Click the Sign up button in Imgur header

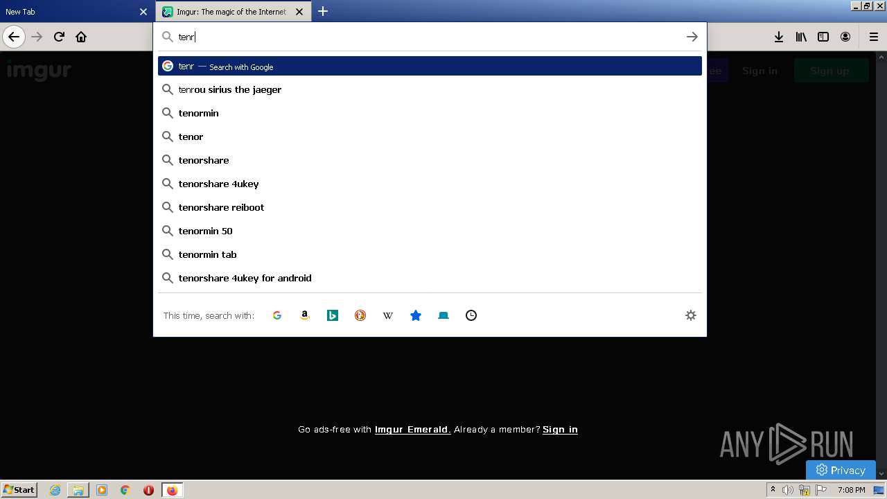coord(830,71)
